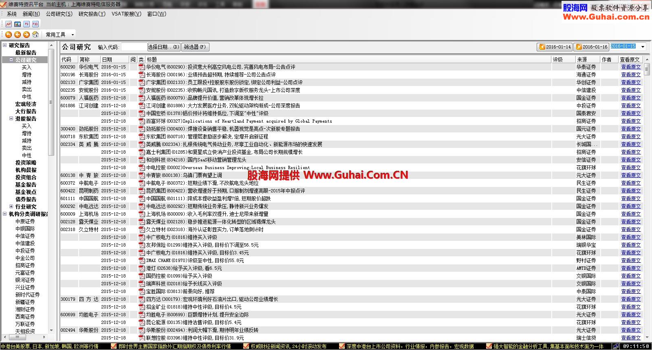This screenshot has width=652, height=350.
Task: Click the orange undo-return arrow icon
Action: (x=9, y=35)
